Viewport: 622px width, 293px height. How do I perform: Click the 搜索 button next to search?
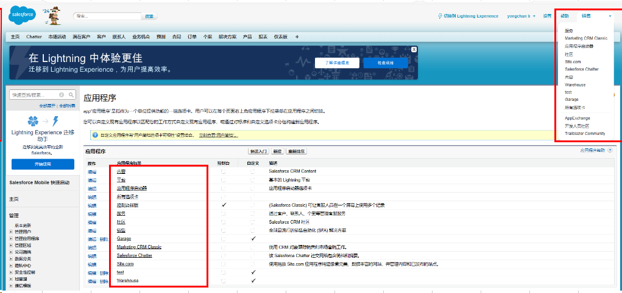[x=149, y=16]
